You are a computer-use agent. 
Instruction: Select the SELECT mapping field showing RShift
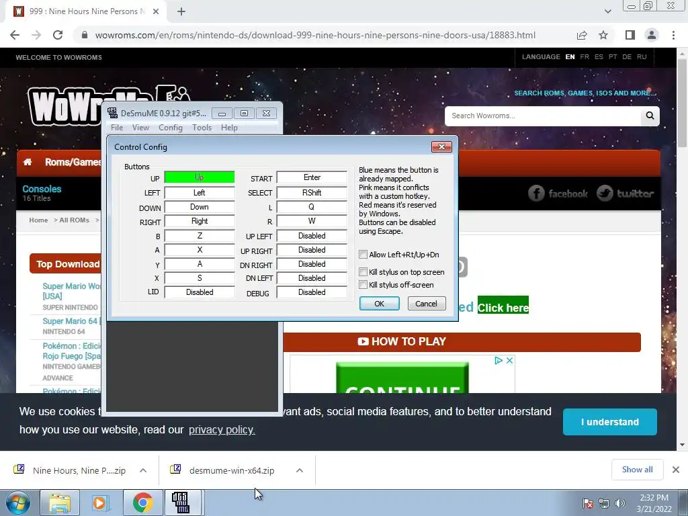tap(312, 193)
